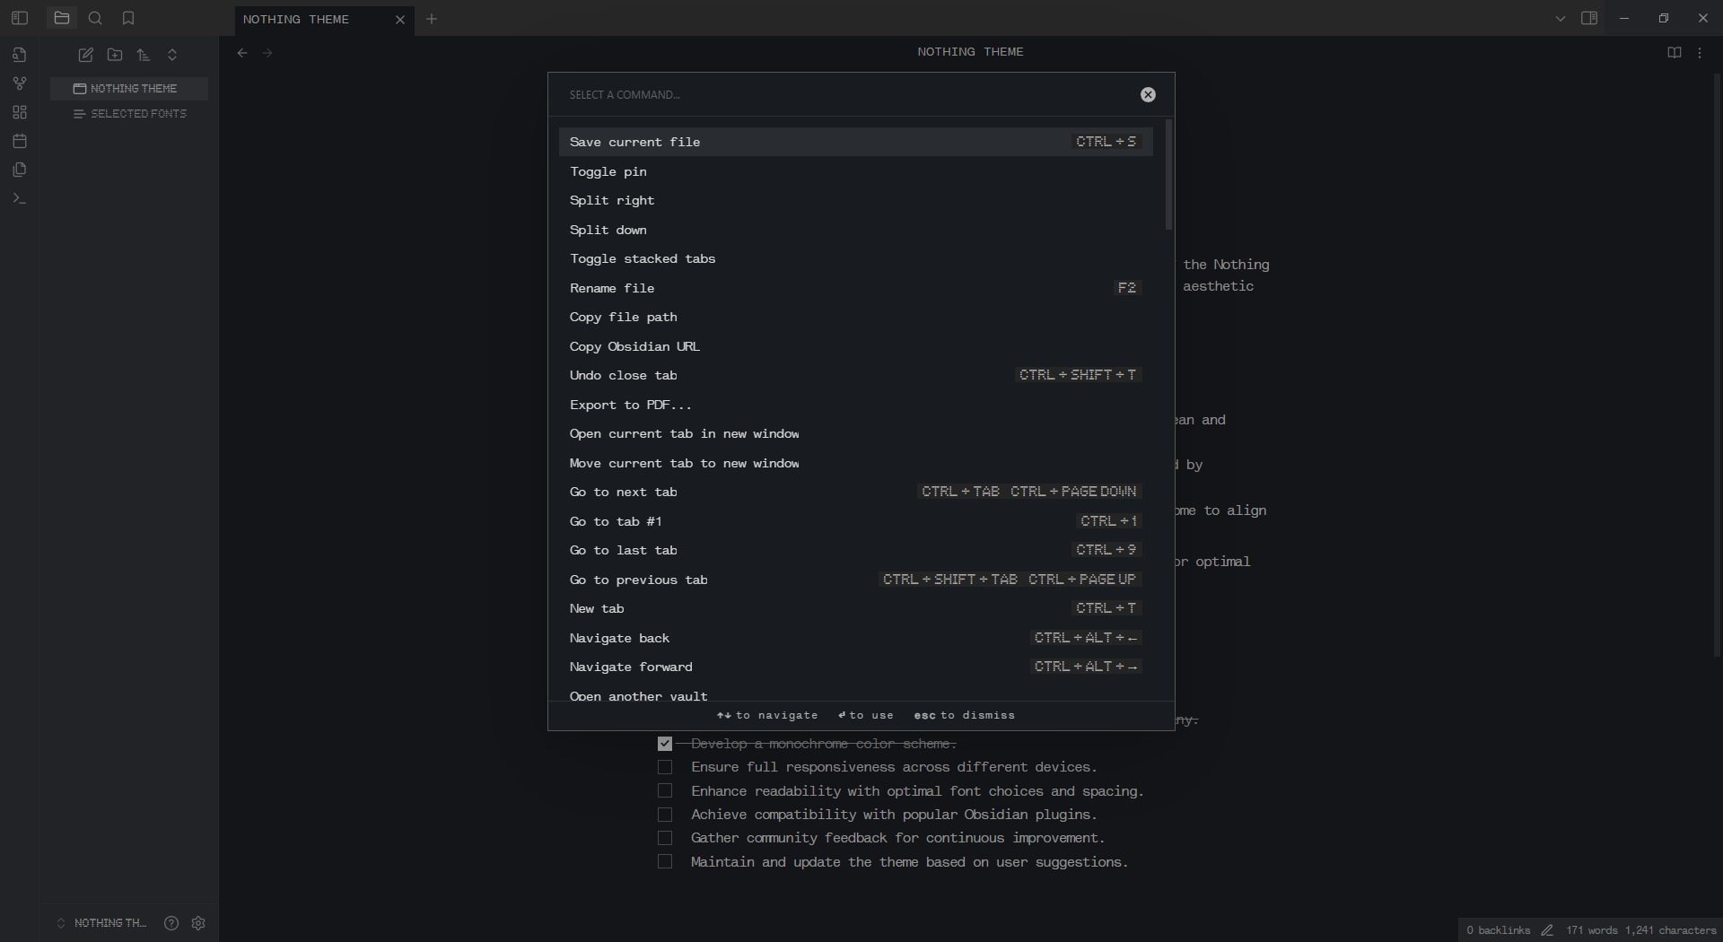1723x942 pixels.
Task: Uncheck 'Develop a monochrome color scheme'
Action: [665, 744]
